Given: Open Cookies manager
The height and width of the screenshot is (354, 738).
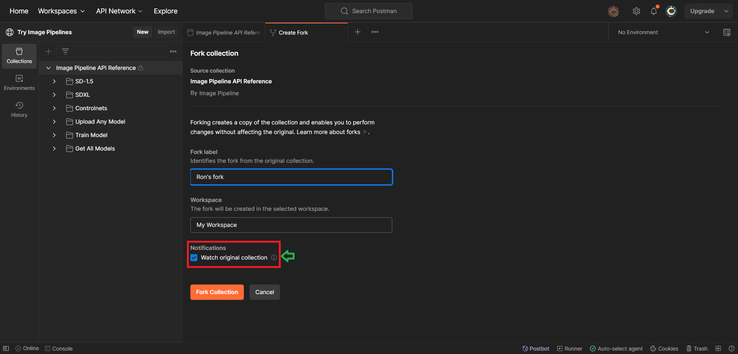Looking at the screenshot, I should click(664, 348).
